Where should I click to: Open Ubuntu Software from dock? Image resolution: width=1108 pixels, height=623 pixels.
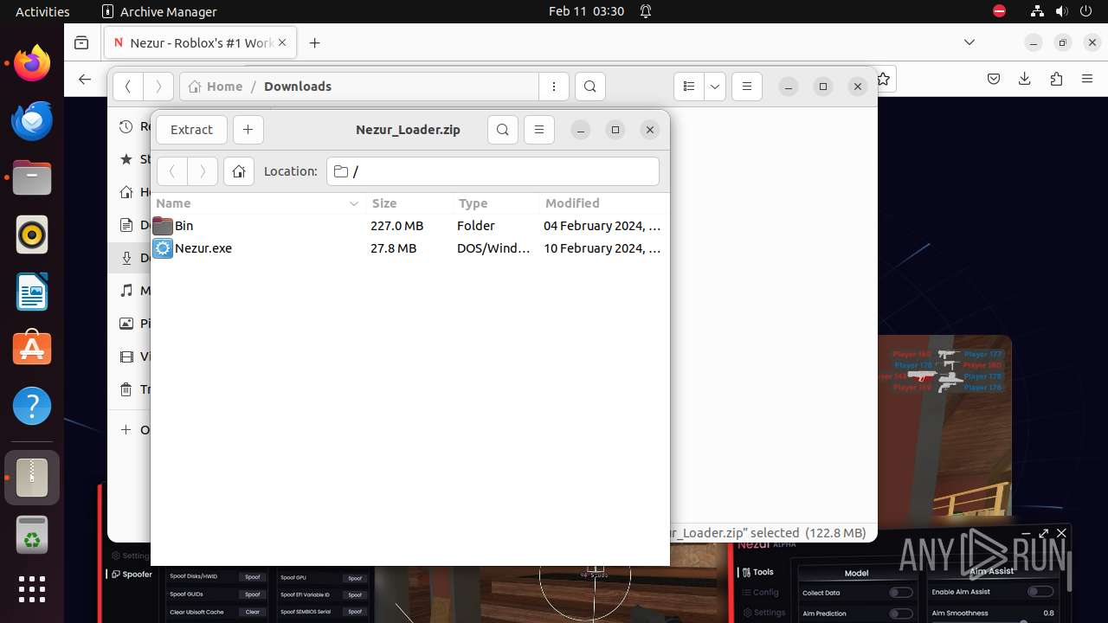coord(32,349)
